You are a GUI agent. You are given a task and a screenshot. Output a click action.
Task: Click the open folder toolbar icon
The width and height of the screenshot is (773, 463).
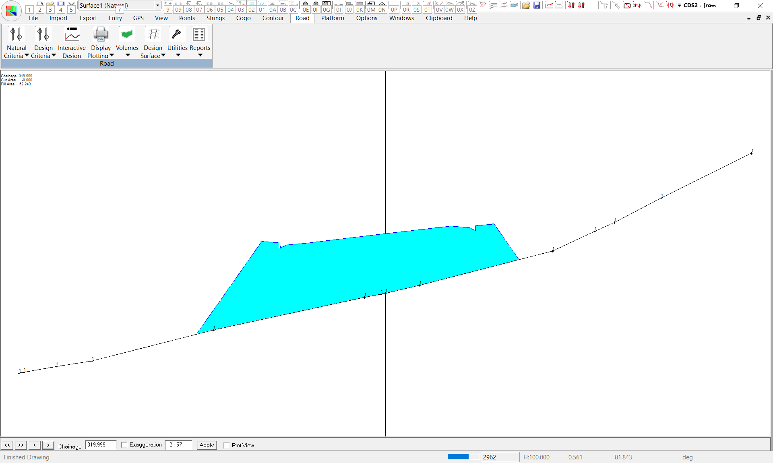(x=526, y=5)
